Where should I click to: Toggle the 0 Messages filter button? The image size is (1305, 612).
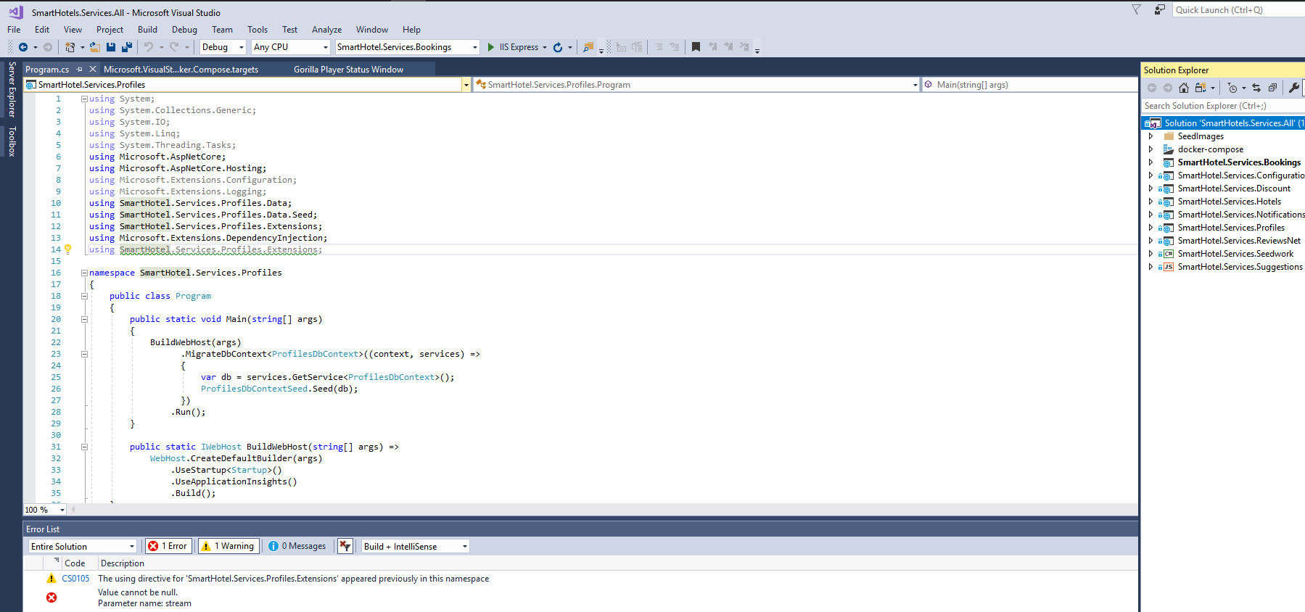click(x=297, y=546)
